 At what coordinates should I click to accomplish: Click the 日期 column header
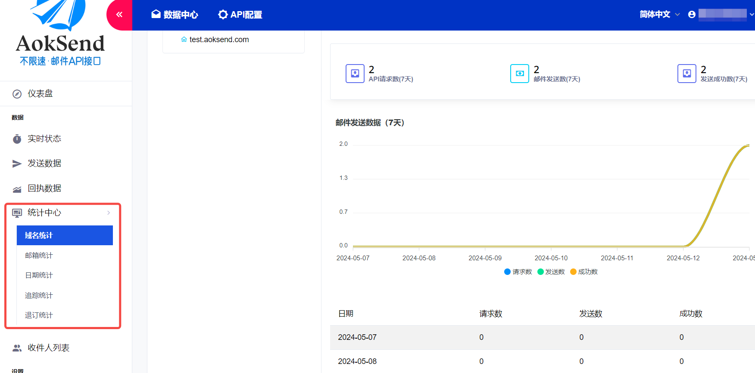(346, 314)
